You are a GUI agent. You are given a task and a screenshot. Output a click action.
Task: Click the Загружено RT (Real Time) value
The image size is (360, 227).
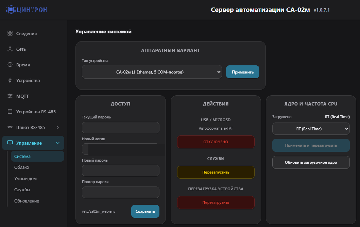pyautogui.click(x=337, y=117)
